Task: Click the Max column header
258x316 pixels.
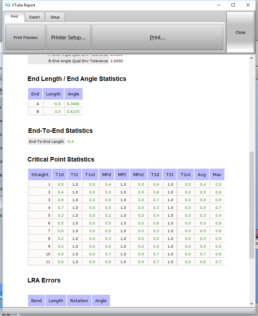Action: [217, 175]
